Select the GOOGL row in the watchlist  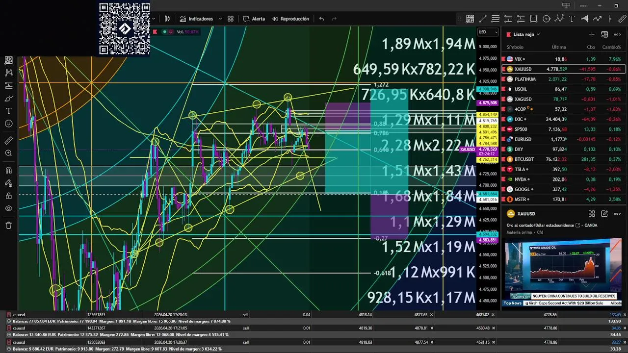coord(564,189)
